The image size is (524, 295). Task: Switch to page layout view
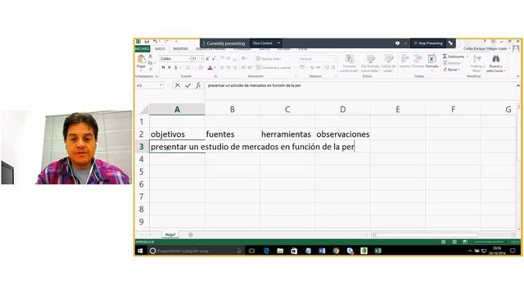[454, 243]
